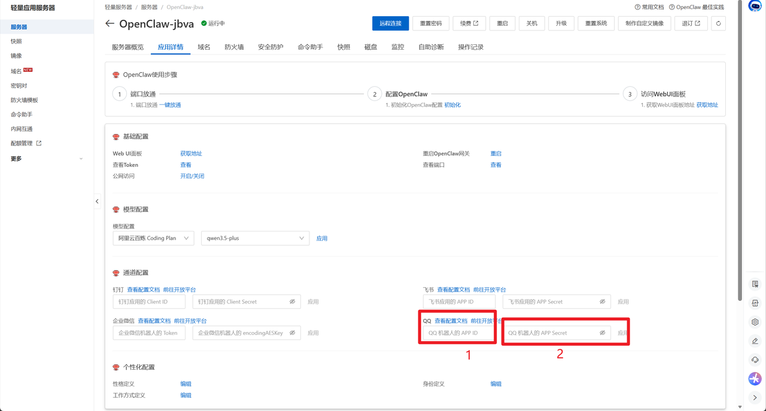Click the 续费 button
Image resolution: width=766 pixels, height=411 pixels.
[x=469, y=23]
